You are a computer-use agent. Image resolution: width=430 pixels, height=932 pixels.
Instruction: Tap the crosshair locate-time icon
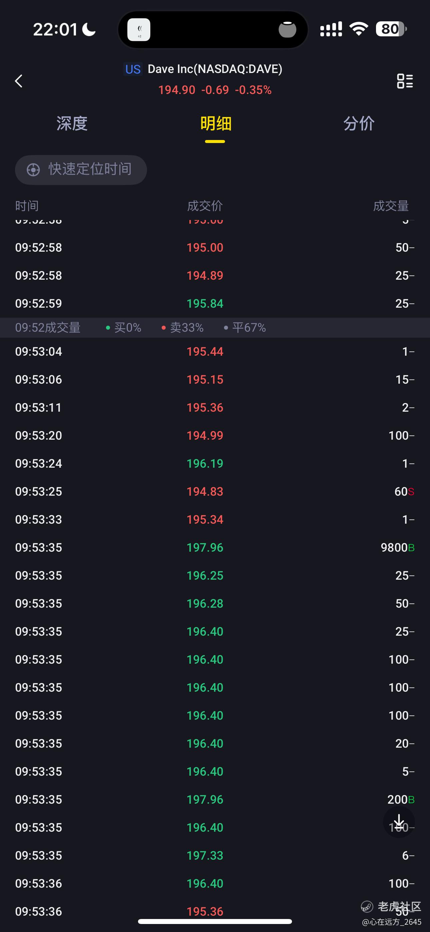pyautogui.click(x=33, y=170)
